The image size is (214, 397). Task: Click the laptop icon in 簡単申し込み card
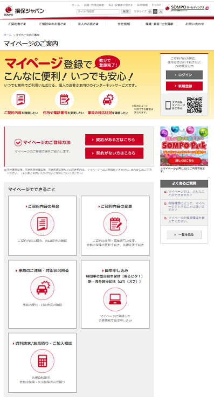[115, 300]
